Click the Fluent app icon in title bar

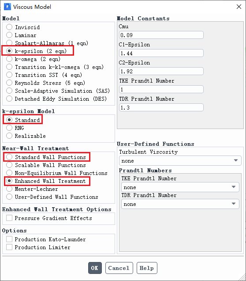(x=7, y=7)
